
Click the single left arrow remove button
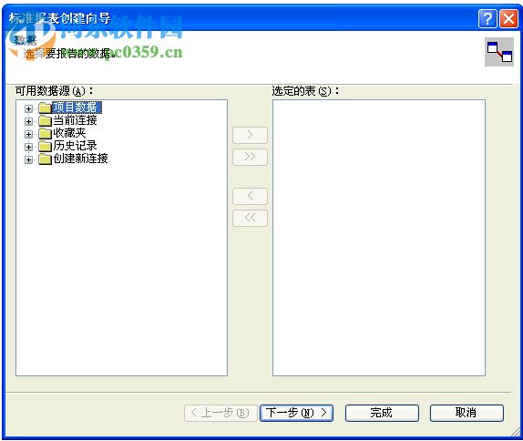coord(250,196)
